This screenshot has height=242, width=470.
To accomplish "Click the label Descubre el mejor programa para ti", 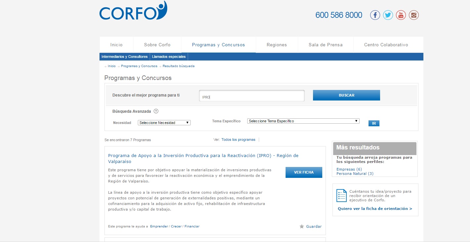I will click(146, 95).
